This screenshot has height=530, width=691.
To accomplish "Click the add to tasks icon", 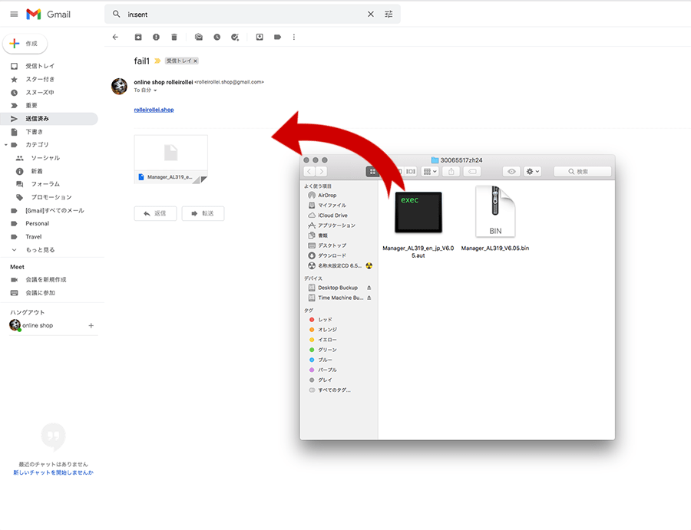I will click(x=235, y=37).
